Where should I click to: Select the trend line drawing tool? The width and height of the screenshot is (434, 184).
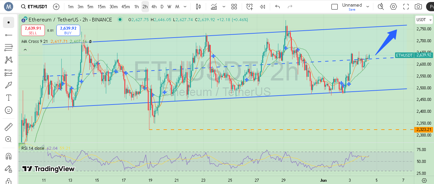9,35
